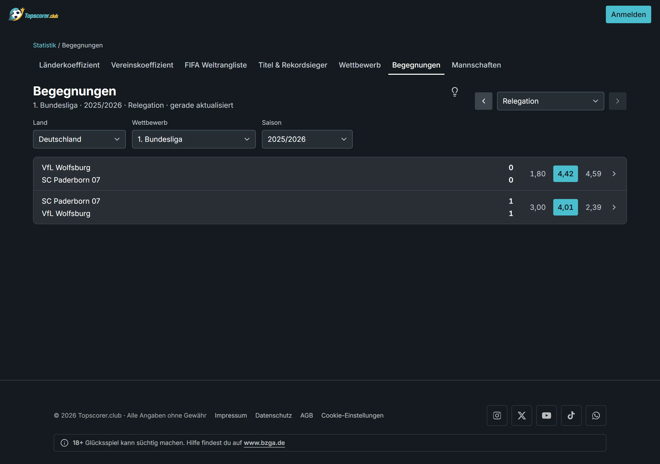660x464 pixels.
Task: Open the Datenschutz link
Action: coord(273,416)
